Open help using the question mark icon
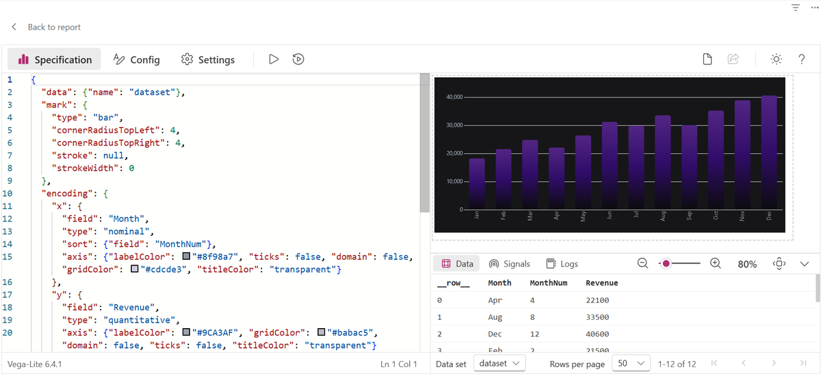 click(801, 59)
